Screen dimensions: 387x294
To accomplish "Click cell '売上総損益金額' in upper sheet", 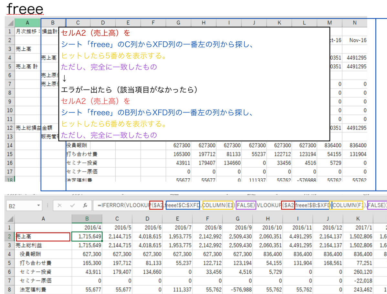I will point(27,128).
